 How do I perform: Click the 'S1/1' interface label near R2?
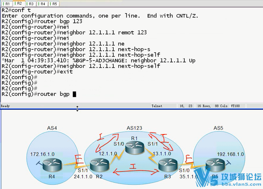click(83, 170)
